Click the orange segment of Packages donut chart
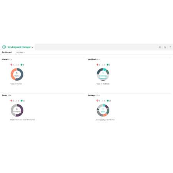The image size is (173, 173). pos(105,115)
